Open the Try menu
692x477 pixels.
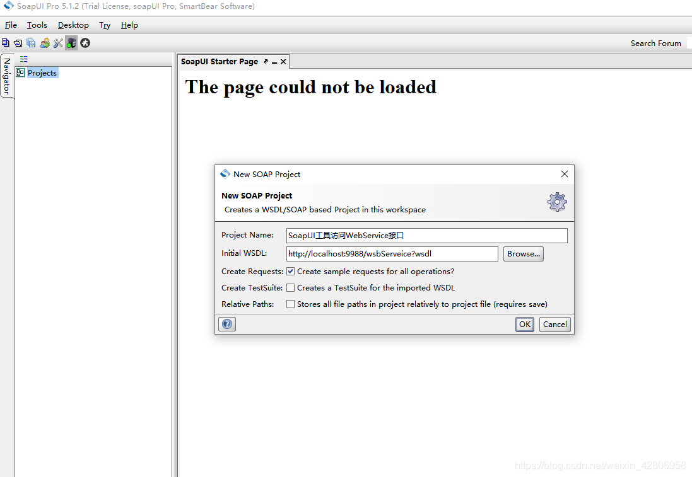(x=105, y=25)
